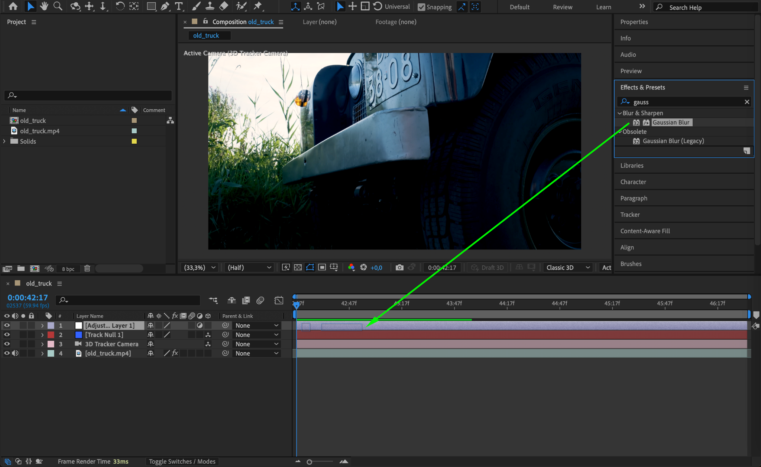Select Gaussian Blur (Legacy) effect
761x467 pixels.
(673, 141)
